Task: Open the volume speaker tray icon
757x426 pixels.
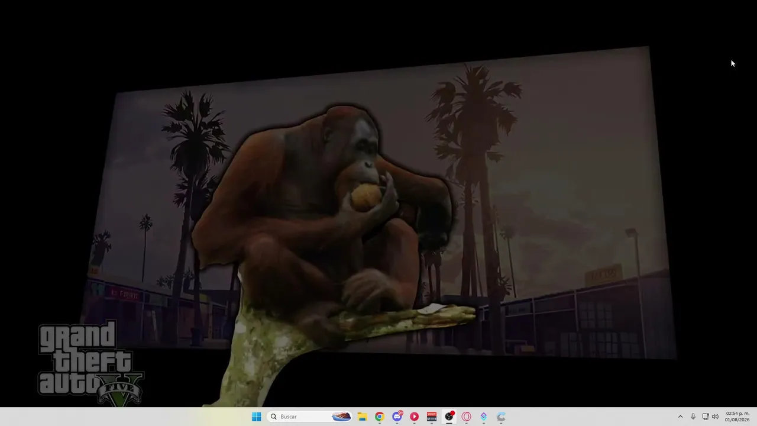Action: tap(715, 417)
